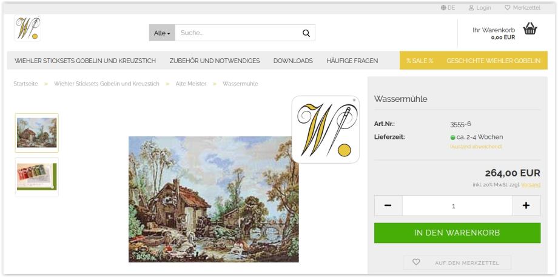Open the Zubehör und Notwendiges menu
The image size is (558, 277).
215,61
